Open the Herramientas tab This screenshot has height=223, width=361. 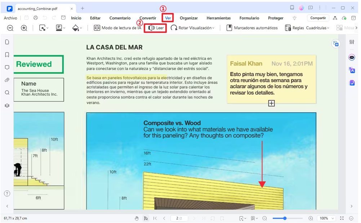218,18
